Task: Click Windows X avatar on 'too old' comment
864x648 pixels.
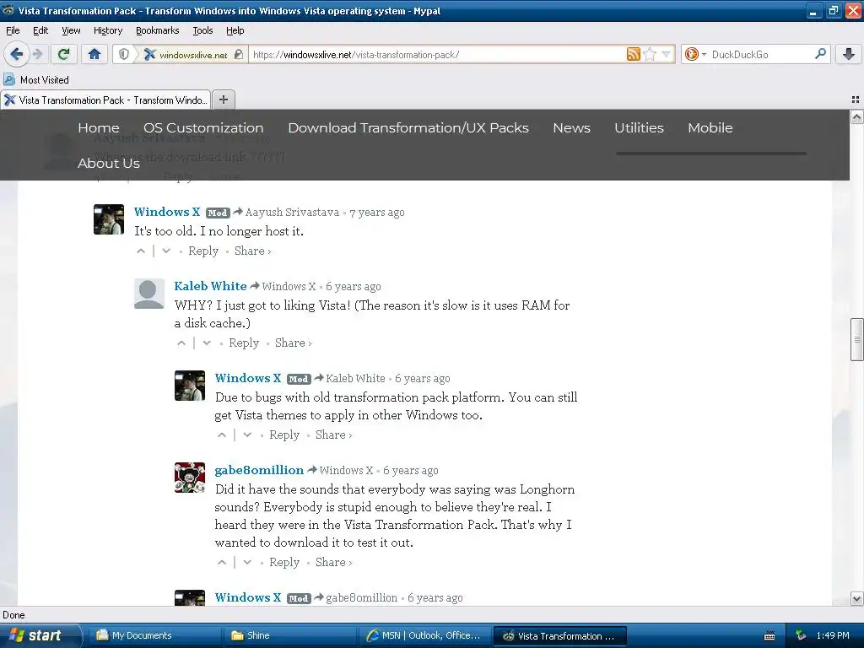Action: point(109,219)
